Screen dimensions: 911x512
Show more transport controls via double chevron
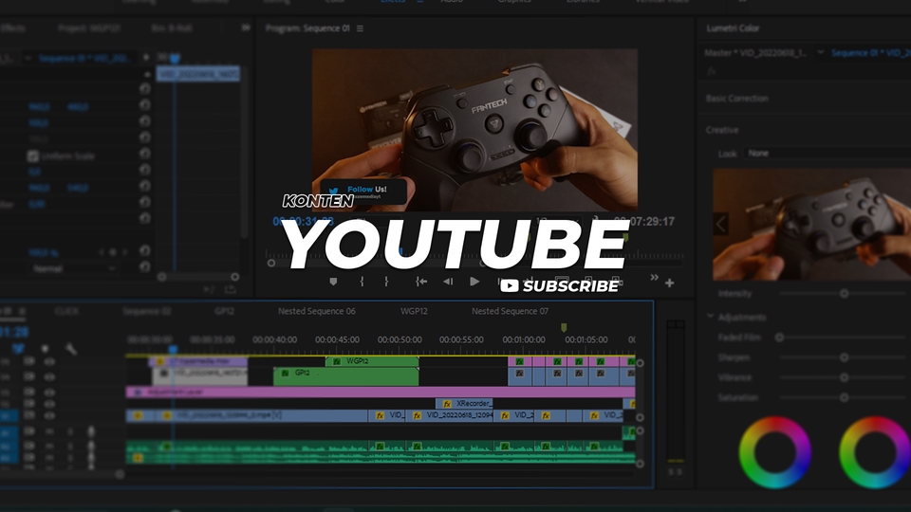pos(654,278)
